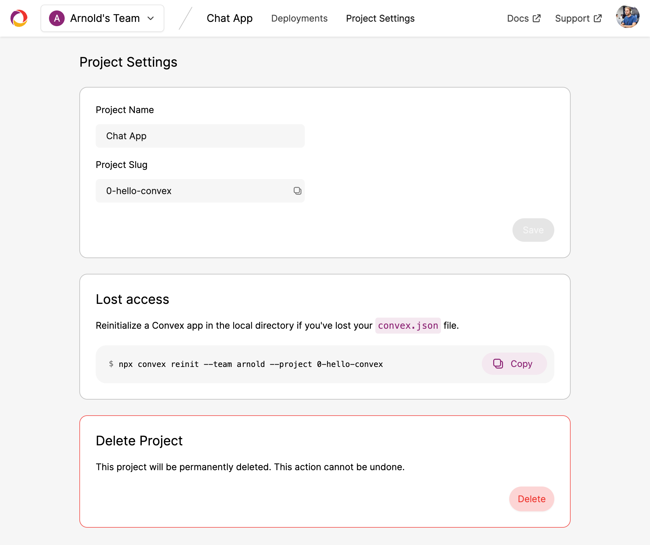Open the user profile avatar menu

(627, 17)
